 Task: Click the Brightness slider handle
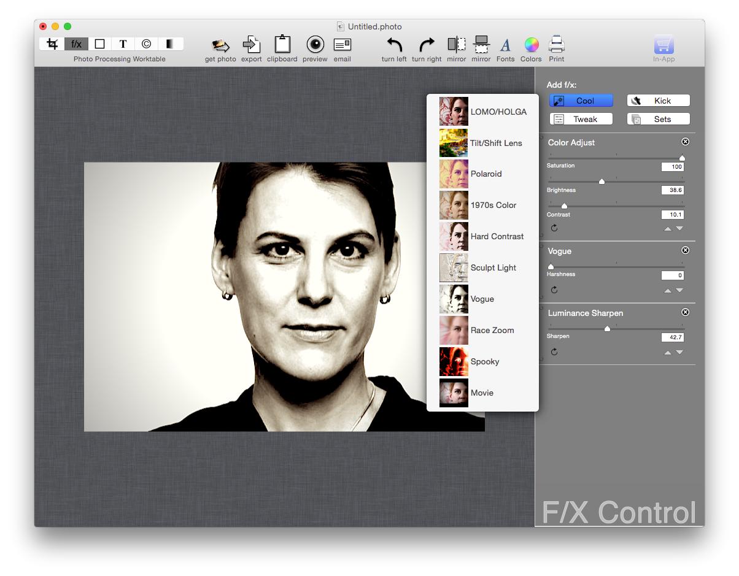coord(602,182)
